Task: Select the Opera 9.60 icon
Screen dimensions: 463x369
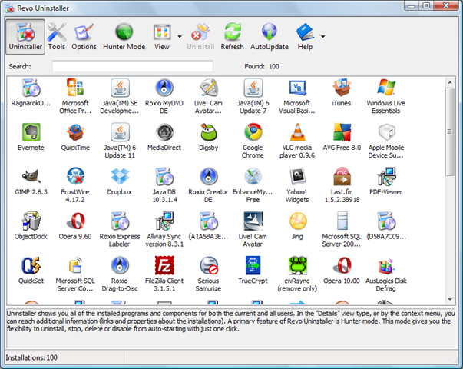Action: pos(75,221)
